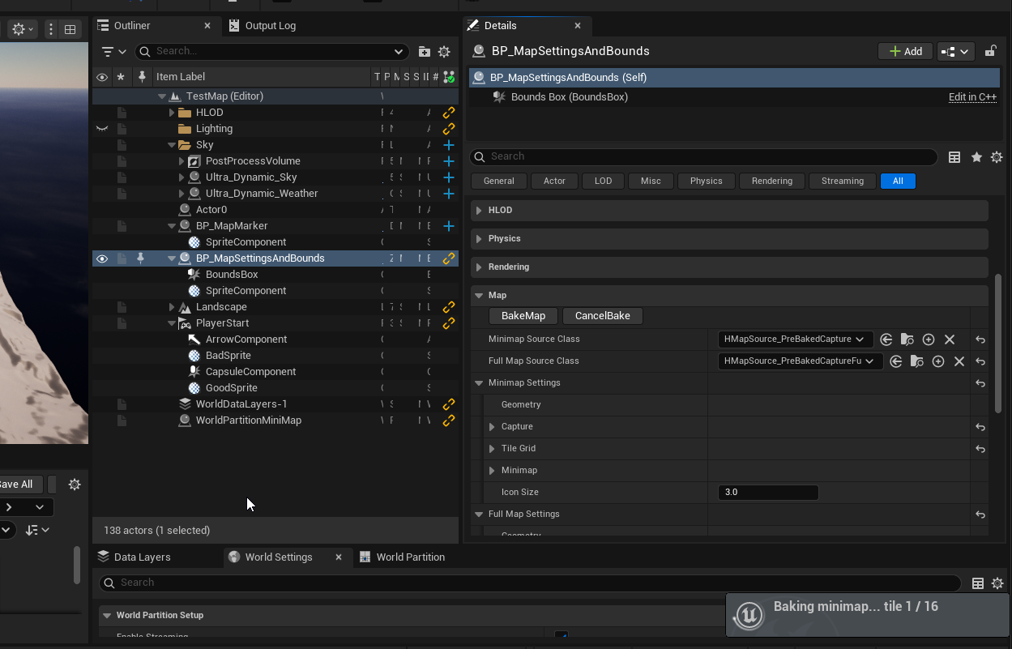Viewport: 1012px width, 649px height.
Task: Click plus icon on PostProcessVolume row
Action: [x=448, y=161]
